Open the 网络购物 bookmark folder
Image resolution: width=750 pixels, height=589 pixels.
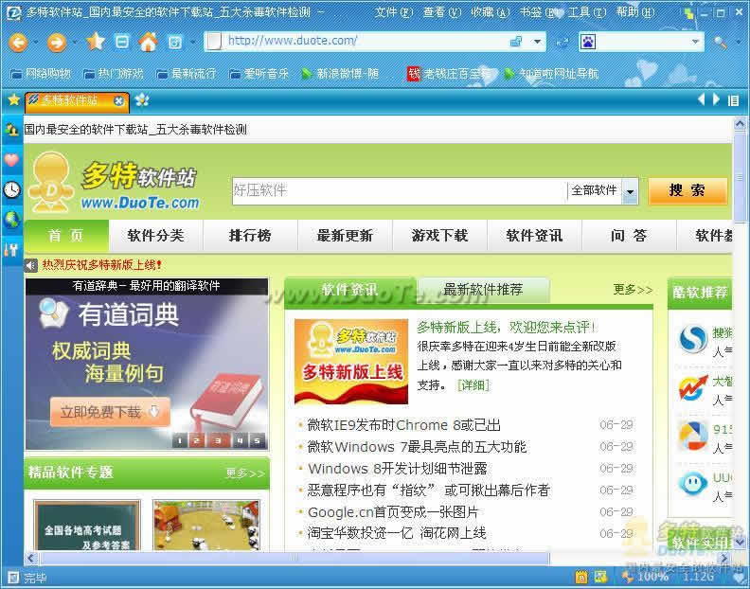pos(41,74)
